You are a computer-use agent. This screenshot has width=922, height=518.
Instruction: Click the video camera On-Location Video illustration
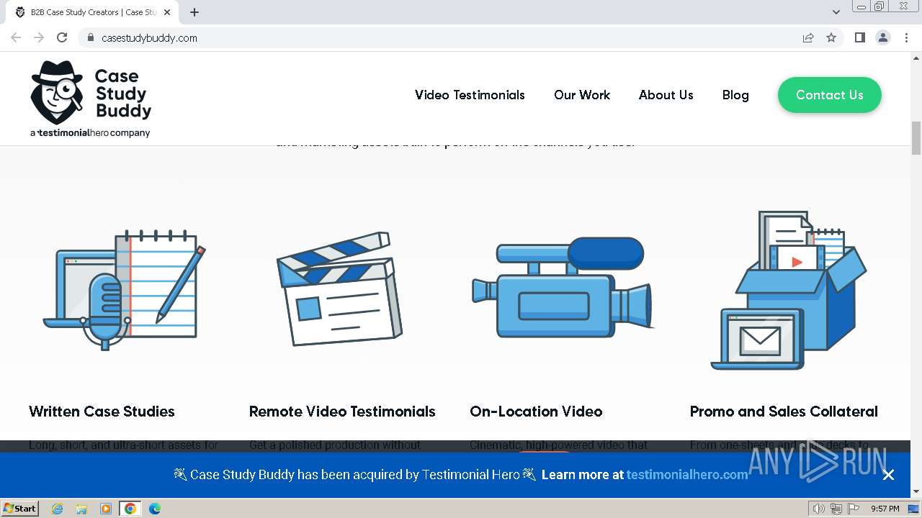coord(563,288)
